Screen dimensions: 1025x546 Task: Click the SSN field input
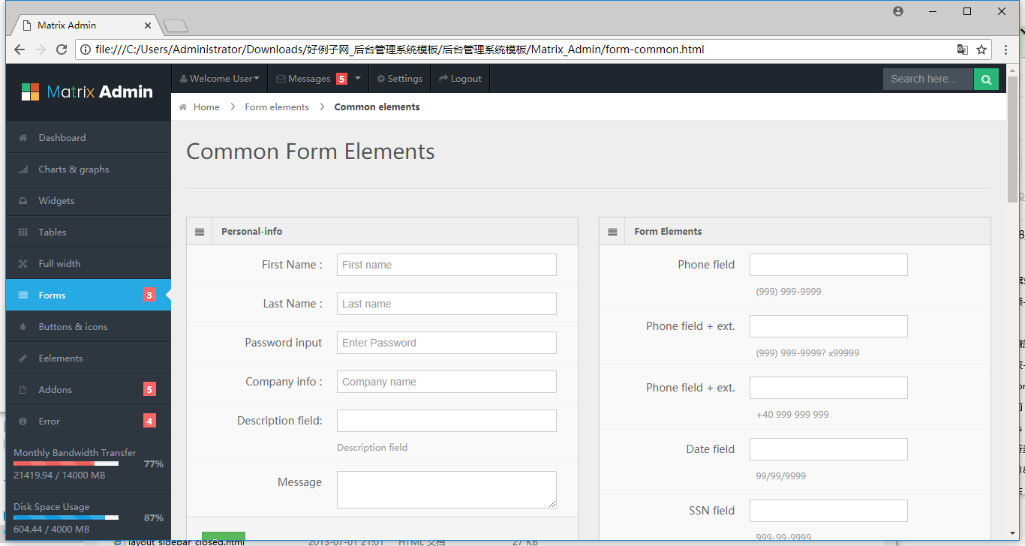(828, 511)
